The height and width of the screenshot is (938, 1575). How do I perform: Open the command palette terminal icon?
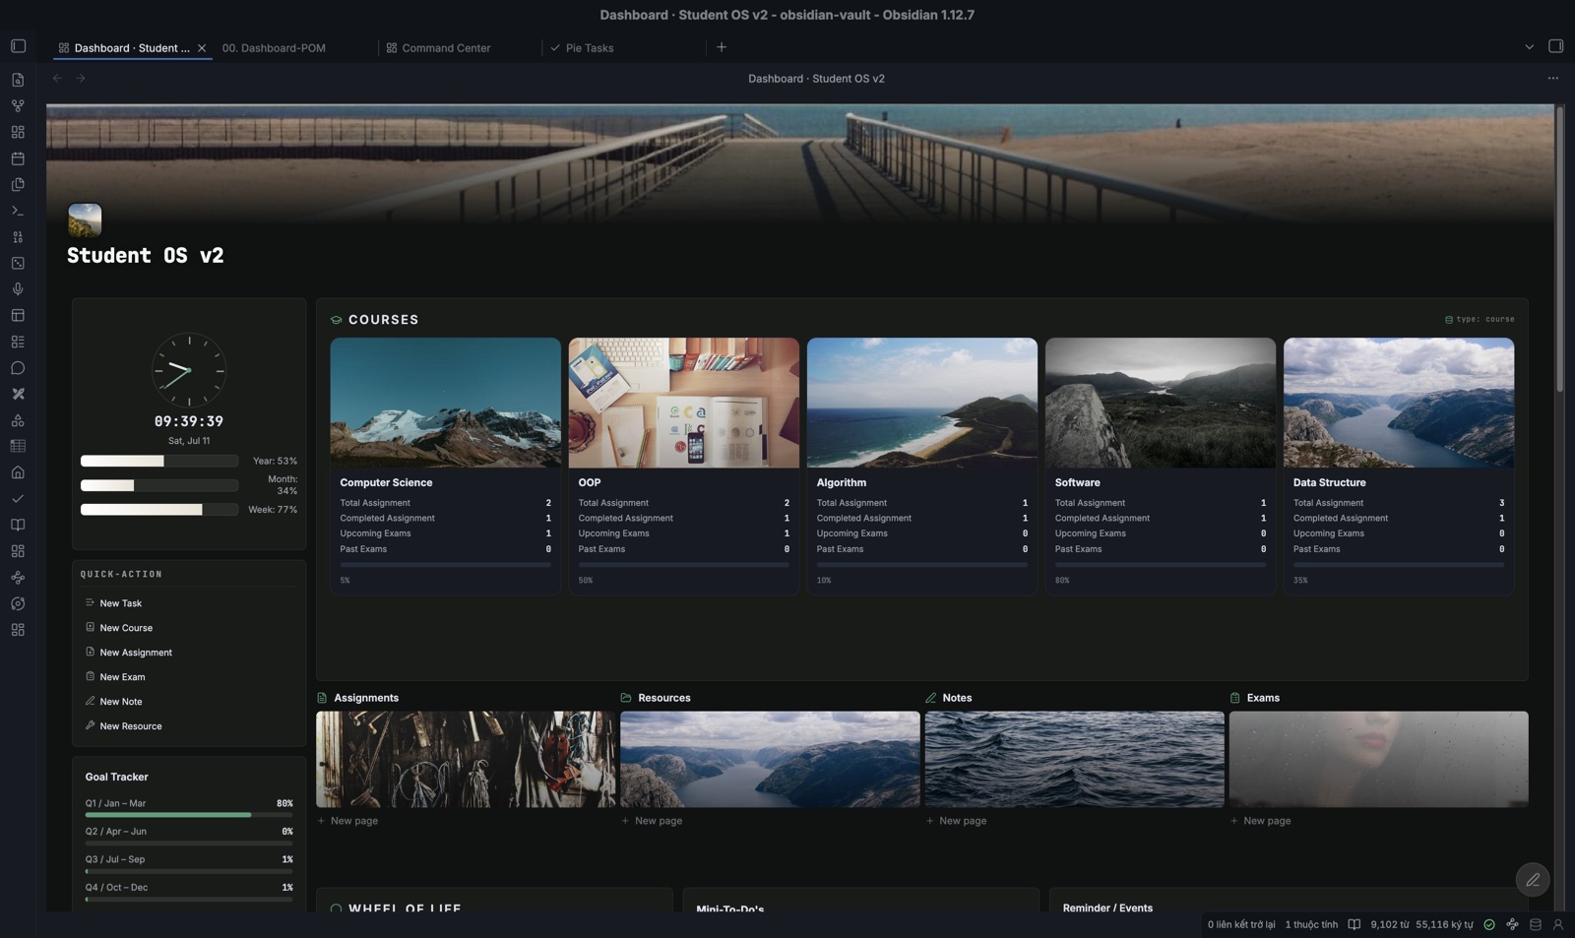pos(18,211)
